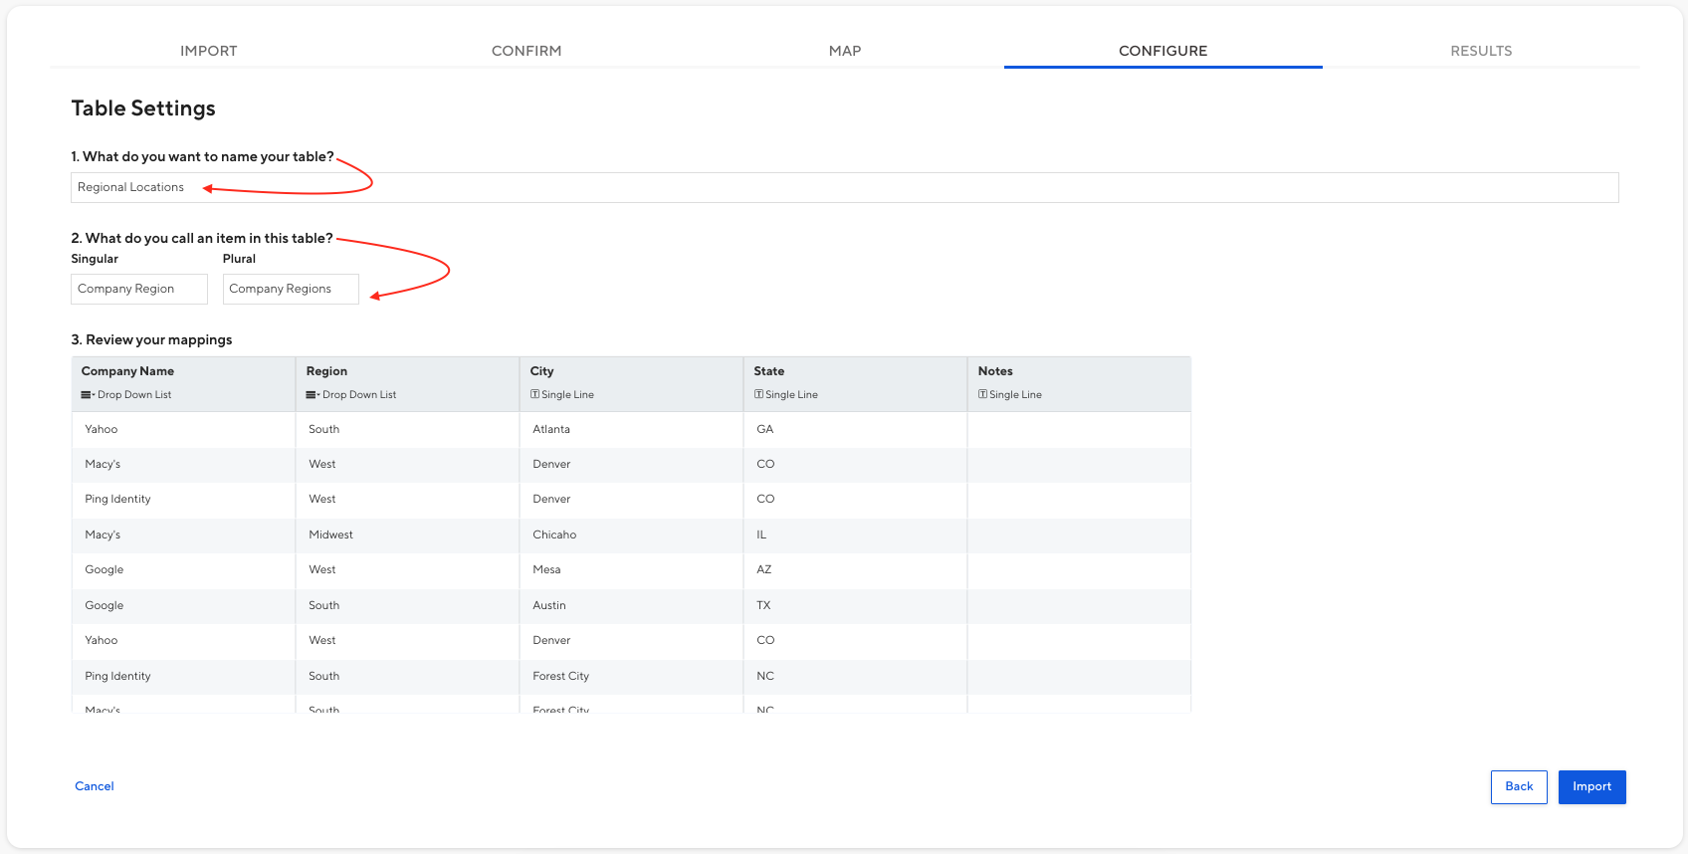Image resolution: width=1688 pixels, height=854 pixels.
Task: Select the Results tab
Action: pos(1481,51)
